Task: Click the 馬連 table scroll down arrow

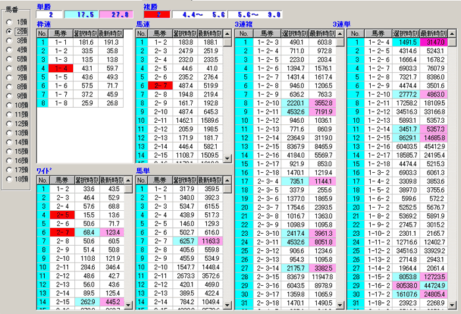Action: (227, 158)
